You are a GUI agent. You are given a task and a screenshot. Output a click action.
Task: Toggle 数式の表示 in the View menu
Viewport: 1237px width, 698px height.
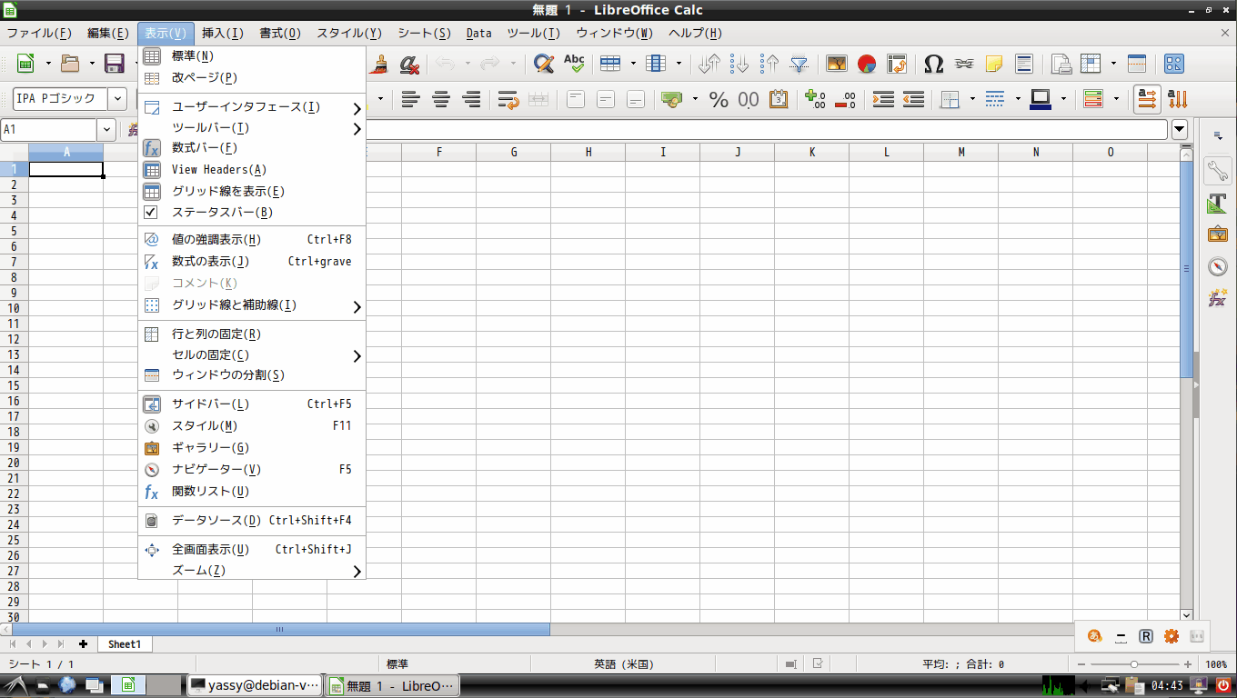[x=252, y=262]
